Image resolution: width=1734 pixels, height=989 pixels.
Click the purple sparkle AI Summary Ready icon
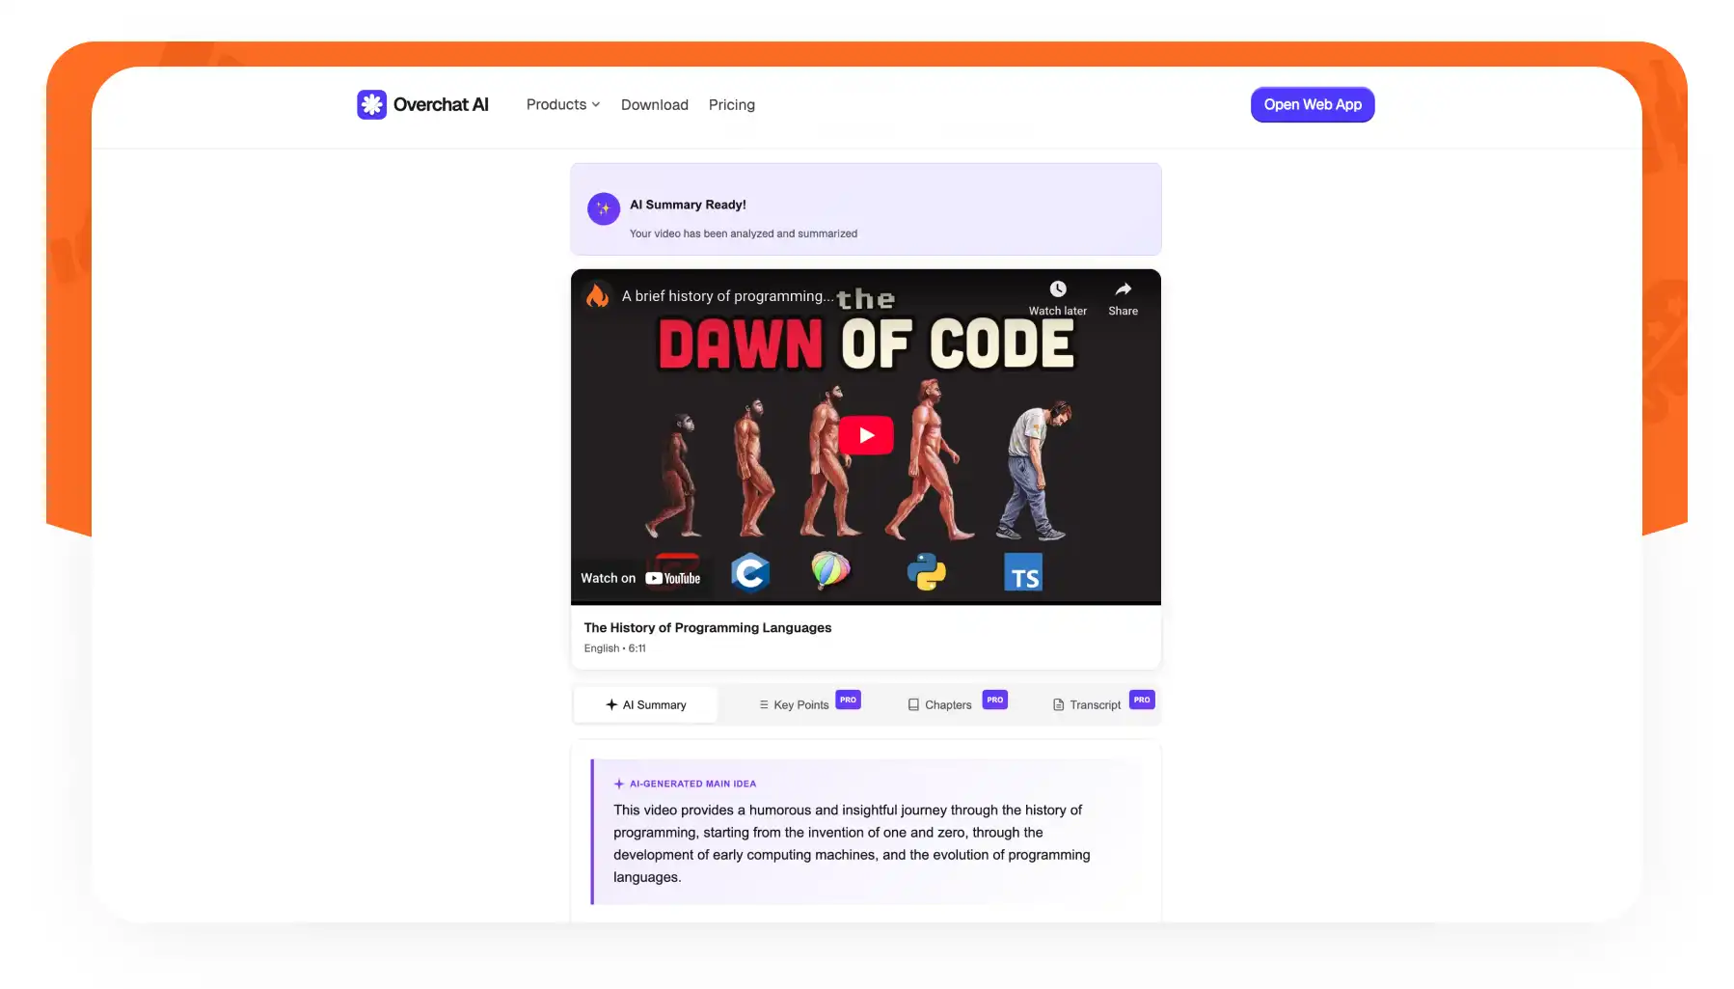pyautogui.click(x=604, y=208)
